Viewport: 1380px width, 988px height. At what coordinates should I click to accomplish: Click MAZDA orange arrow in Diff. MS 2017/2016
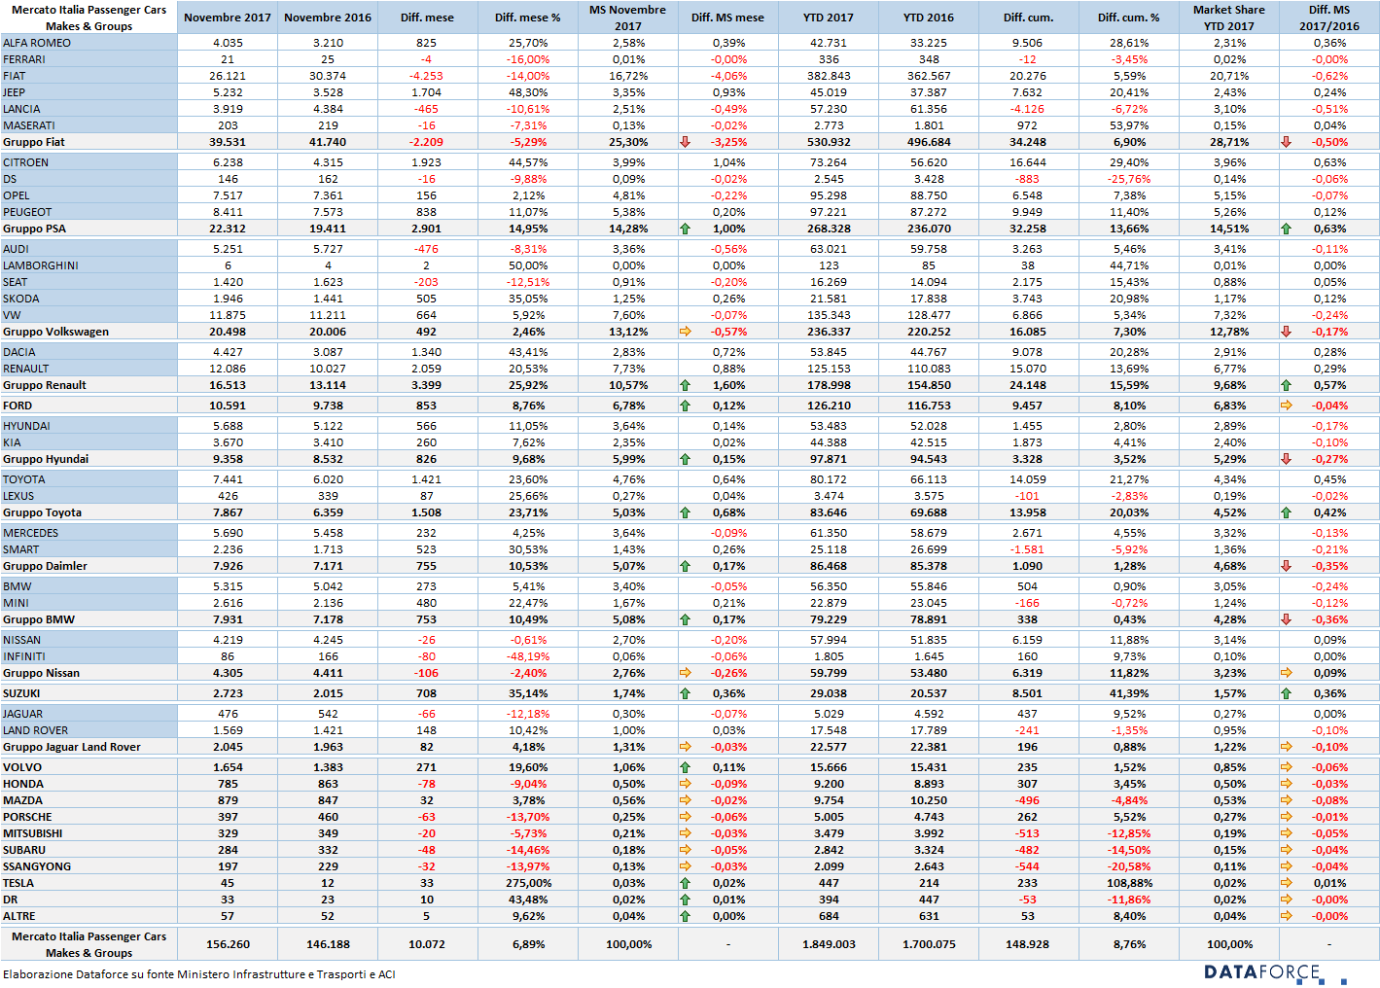pos(1286,800)
